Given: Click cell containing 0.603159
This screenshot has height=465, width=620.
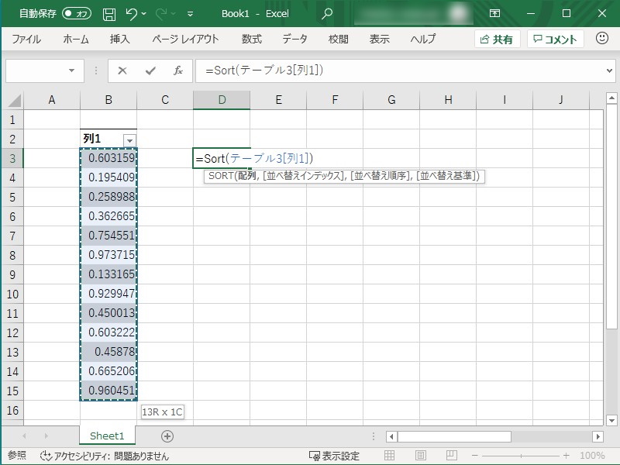Looking at the screenshot, I should click(108, 158).
